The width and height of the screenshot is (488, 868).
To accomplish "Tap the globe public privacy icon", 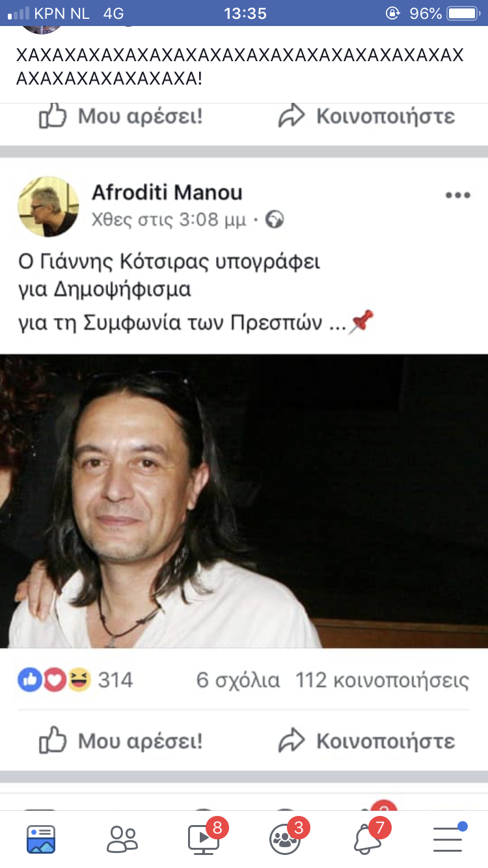I will (275, 221).
